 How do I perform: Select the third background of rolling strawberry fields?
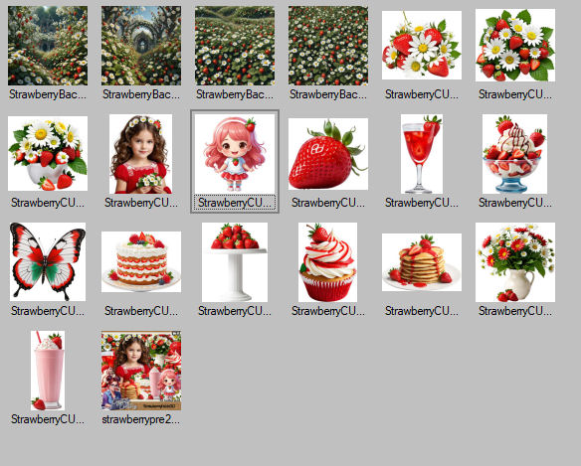pos(235,46)
